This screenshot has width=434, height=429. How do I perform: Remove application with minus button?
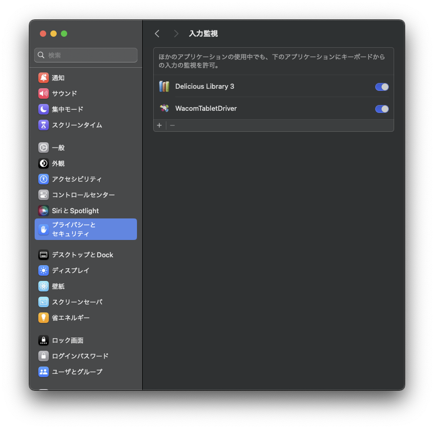tap(172, 125)
